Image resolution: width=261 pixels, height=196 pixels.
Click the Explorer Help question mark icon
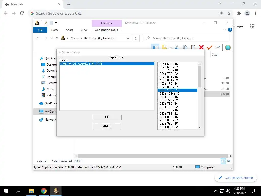point(230,30)
